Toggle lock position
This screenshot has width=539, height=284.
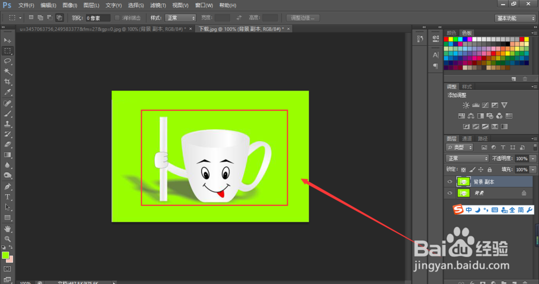tap(481, 170)
